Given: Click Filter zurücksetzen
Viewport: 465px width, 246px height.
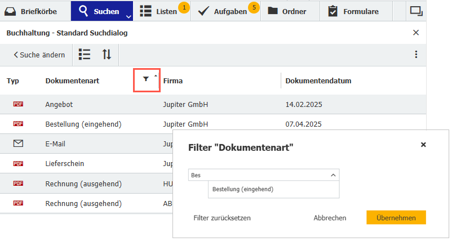Looking at the screenshot, I should (x=222, y=218).
